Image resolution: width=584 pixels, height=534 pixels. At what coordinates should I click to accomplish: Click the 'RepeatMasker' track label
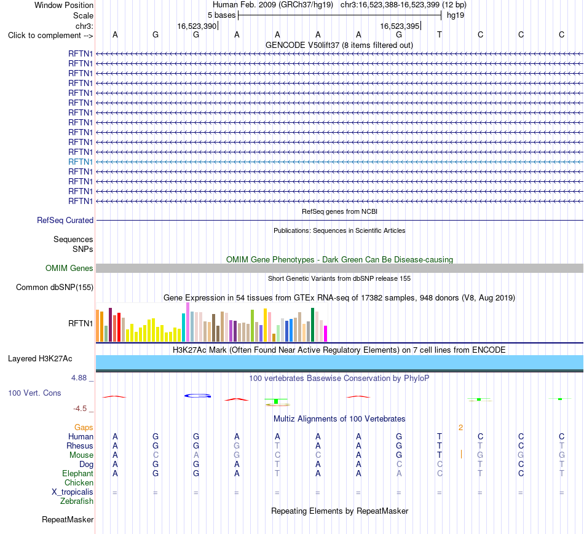coord(68,519)
